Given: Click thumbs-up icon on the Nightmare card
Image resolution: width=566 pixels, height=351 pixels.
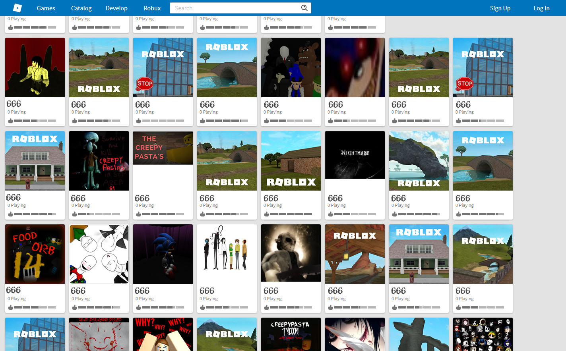Looking at the screenshot, I should 330,214.
